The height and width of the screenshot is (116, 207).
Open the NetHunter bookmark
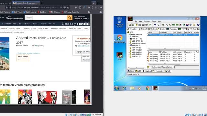click(54, 12)
